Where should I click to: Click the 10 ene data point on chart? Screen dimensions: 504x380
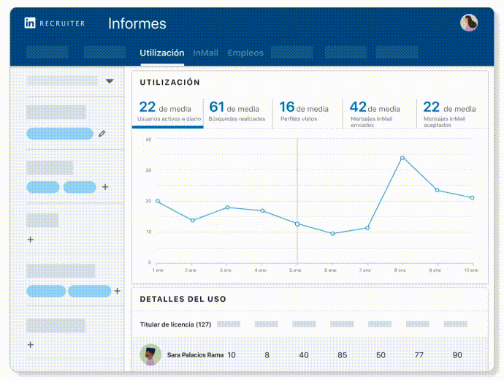point(472,197)
